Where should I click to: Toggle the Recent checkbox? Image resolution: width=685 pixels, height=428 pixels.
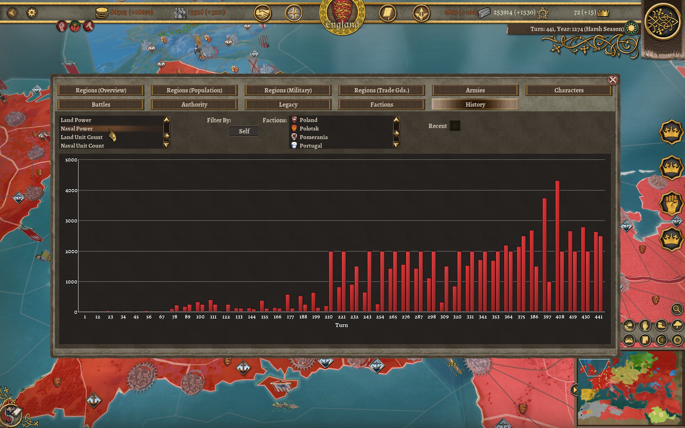point(455,126)
